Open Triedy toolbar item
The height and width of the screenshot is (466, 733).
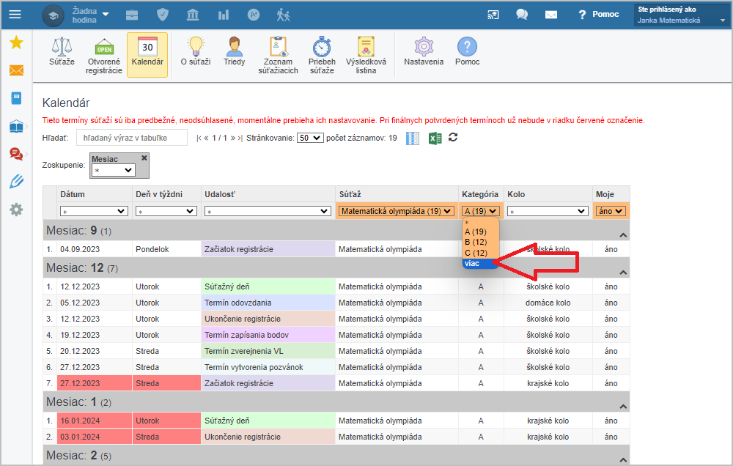coord(235,51)
